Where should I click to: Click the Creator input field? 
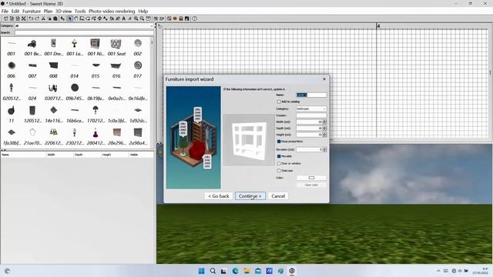311,115
